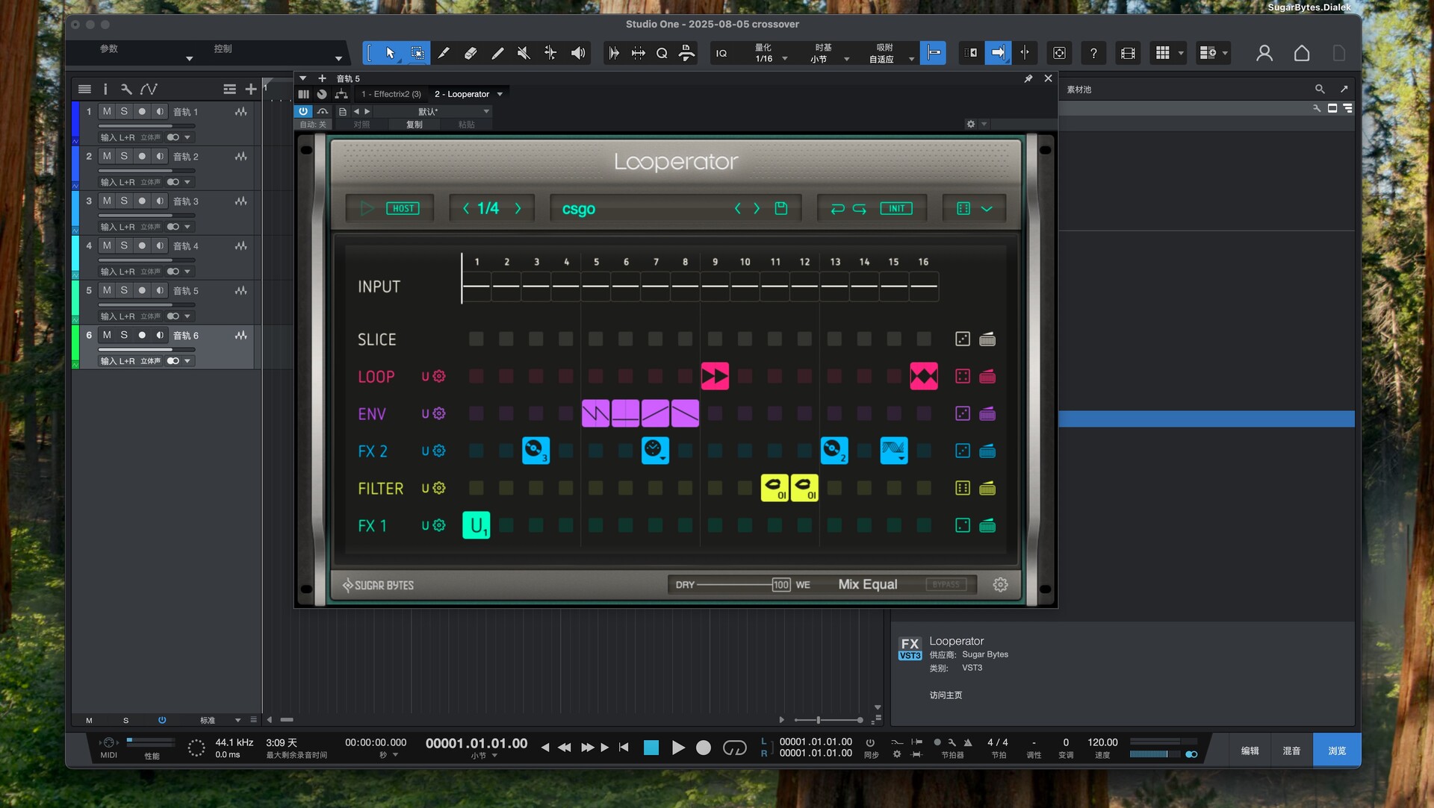Mute track 音轨 1
Viewport: 1434px width, 808px height.
pyautogui.click(x=107, y=111)
